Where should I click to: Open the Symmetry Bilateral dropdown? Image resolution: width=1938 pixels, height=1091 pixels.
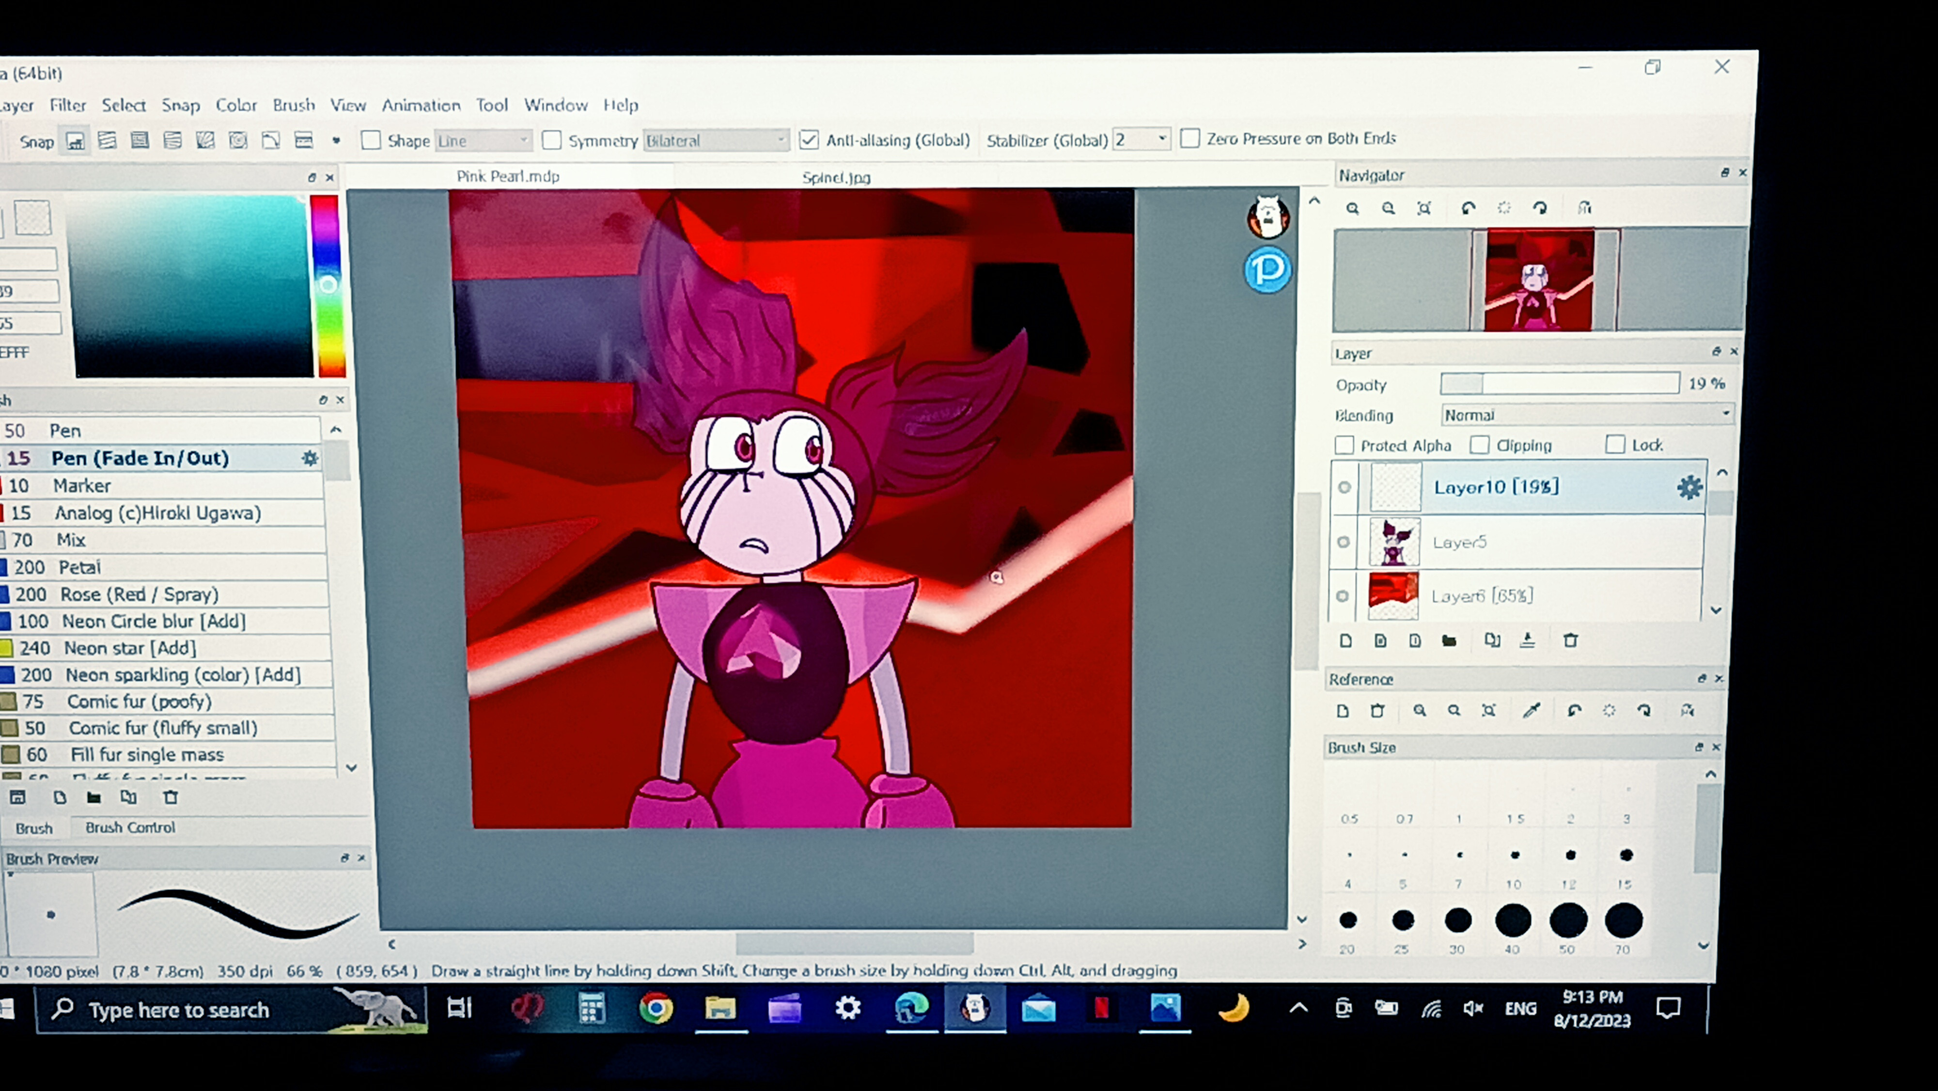[x=716, y=140]
